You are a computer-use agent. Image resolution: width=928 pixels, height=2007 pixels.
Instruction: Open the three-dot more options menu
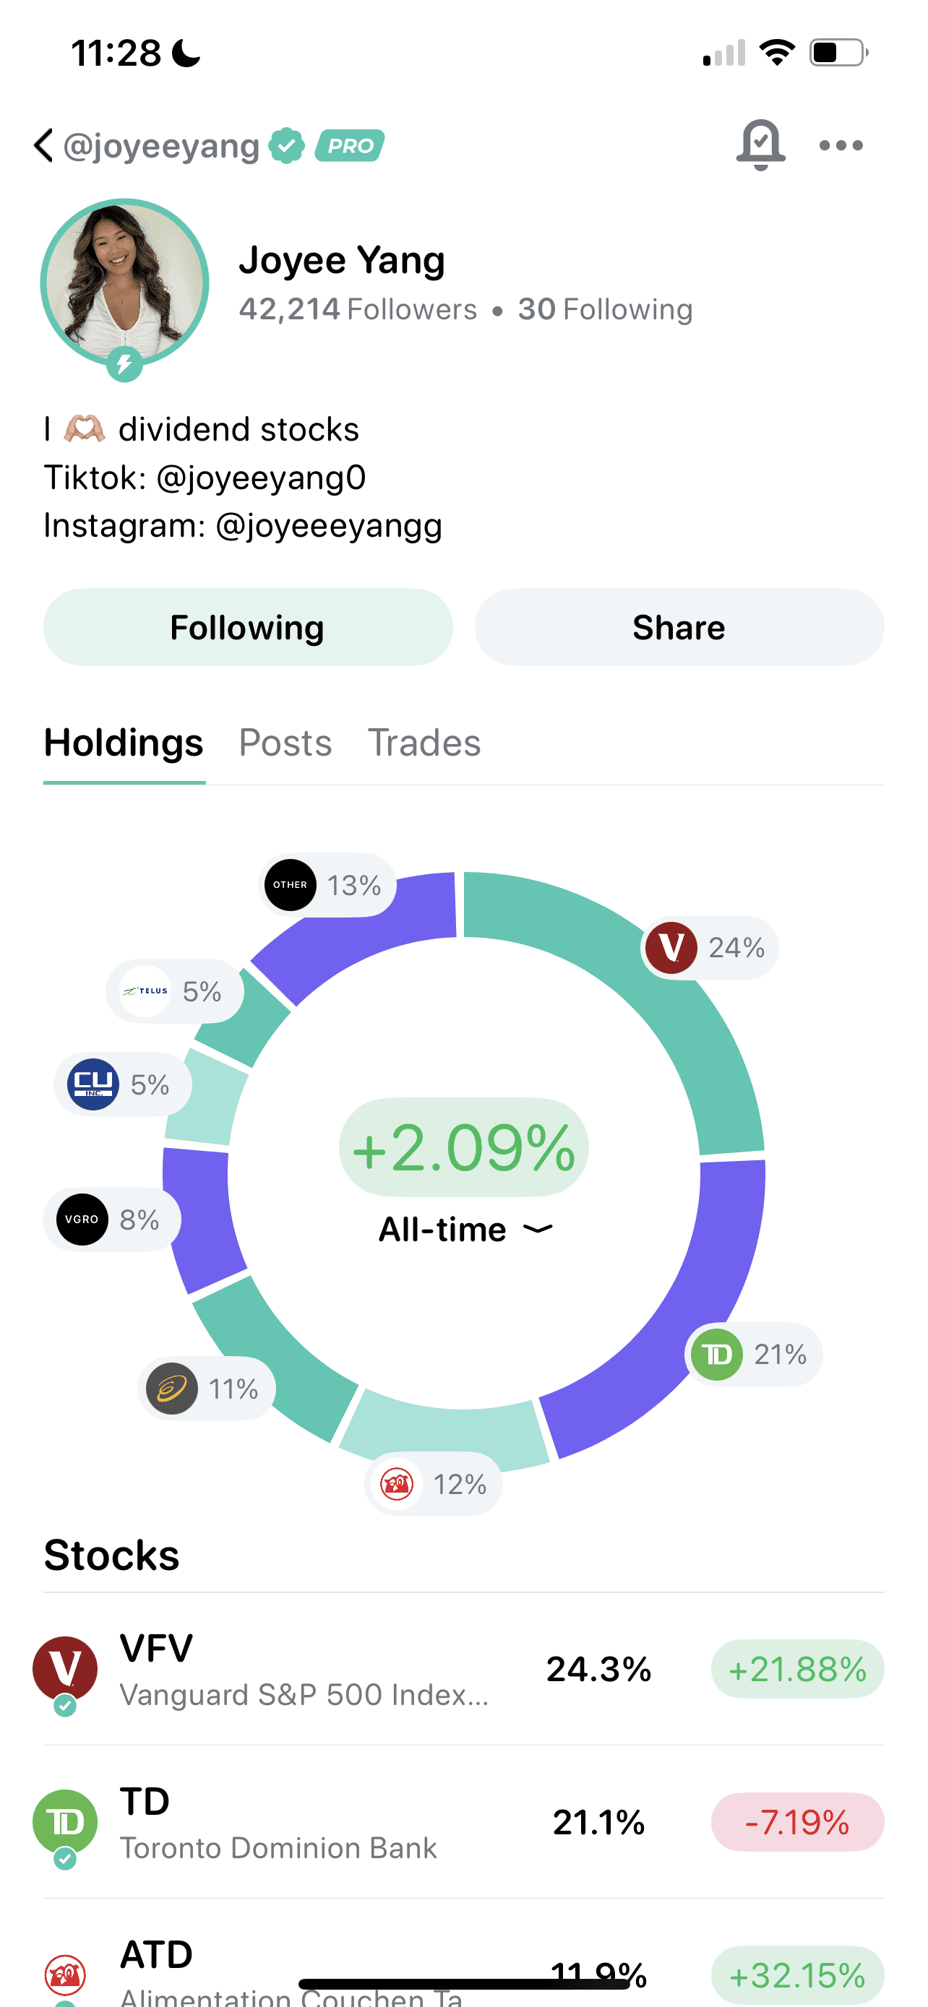click(841, 146)
